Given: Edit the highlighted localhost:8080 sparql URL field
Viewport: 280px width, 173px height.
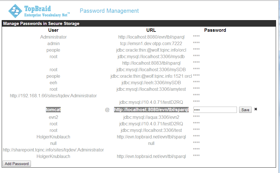Looking at the screenshot, I should pos(151,110).
